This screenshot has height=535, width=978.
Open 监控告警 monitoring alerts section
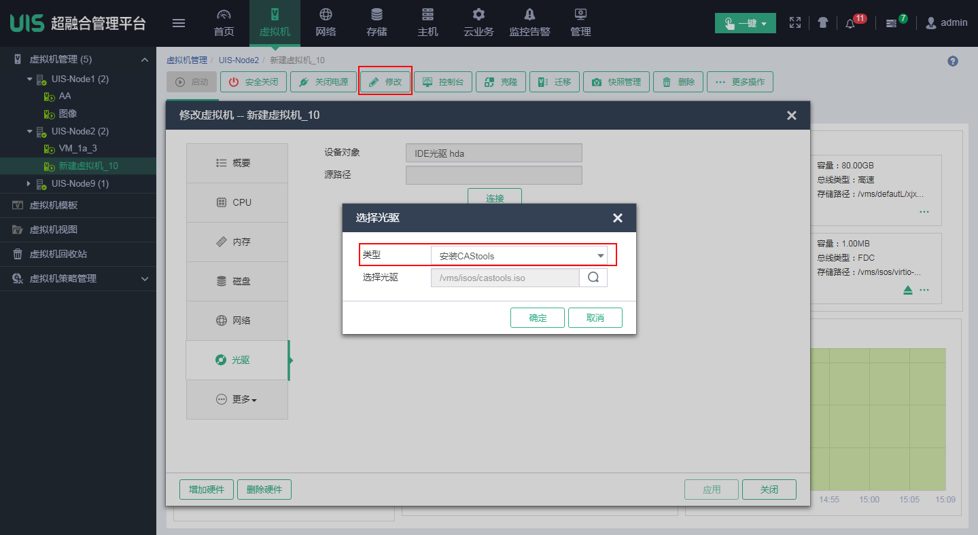click(x=529, y=22)
